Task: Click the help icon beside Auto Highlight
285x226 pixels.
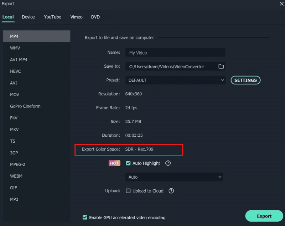Action: [x=167, y=163]
